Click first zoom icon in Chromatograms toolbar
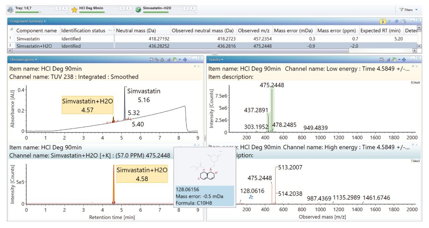Image resolution: width=429 pixels, height=228 pixels. coord(151,59)
